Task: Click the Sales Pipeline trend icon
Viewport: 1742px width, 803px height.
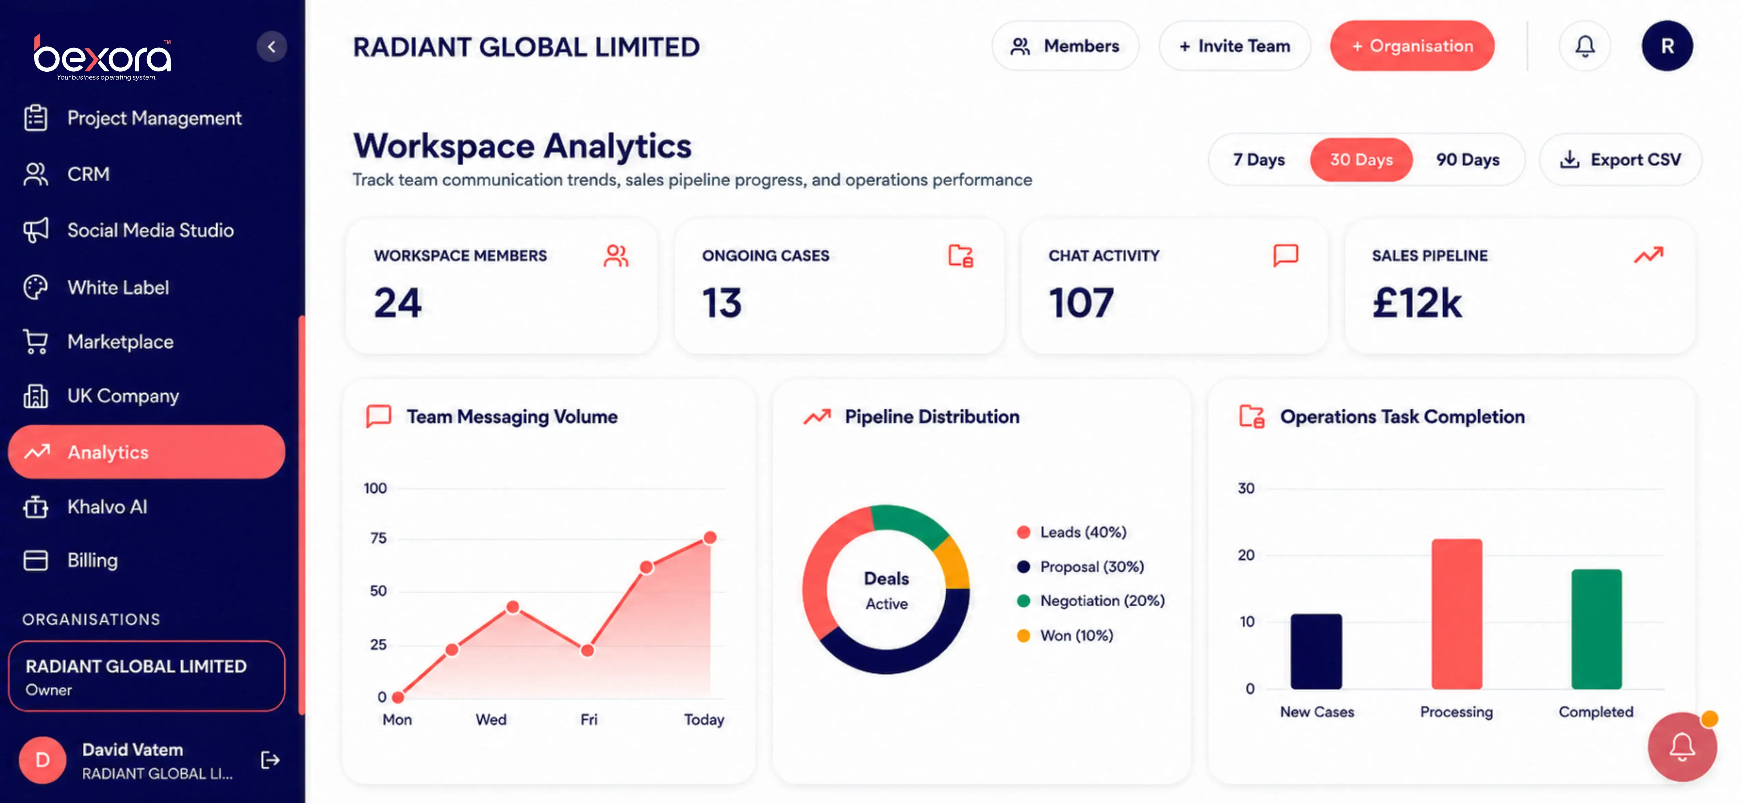Action: point(1649,255)
